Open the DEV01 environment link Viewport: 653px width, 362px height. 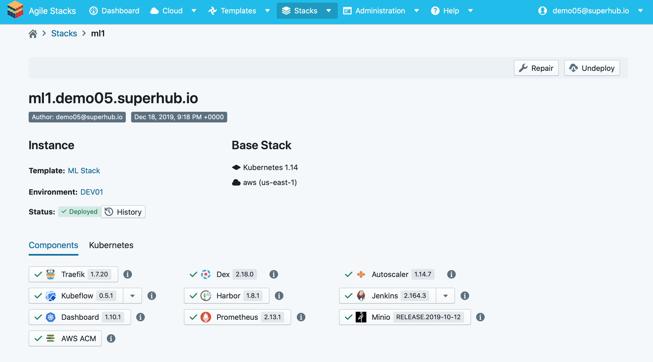(x=92, y=192)
